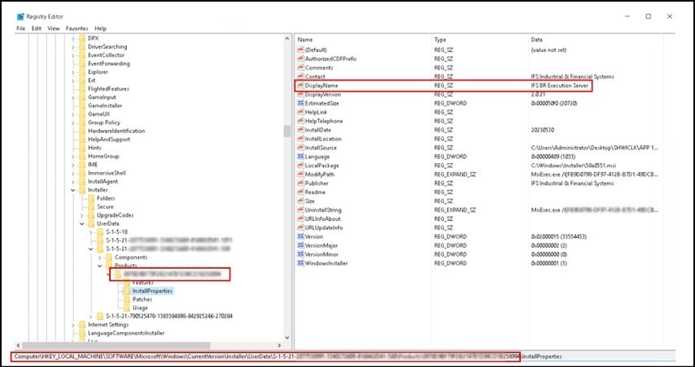Click the UninstallString value icon
695x367 pixels.
[299, 209]
